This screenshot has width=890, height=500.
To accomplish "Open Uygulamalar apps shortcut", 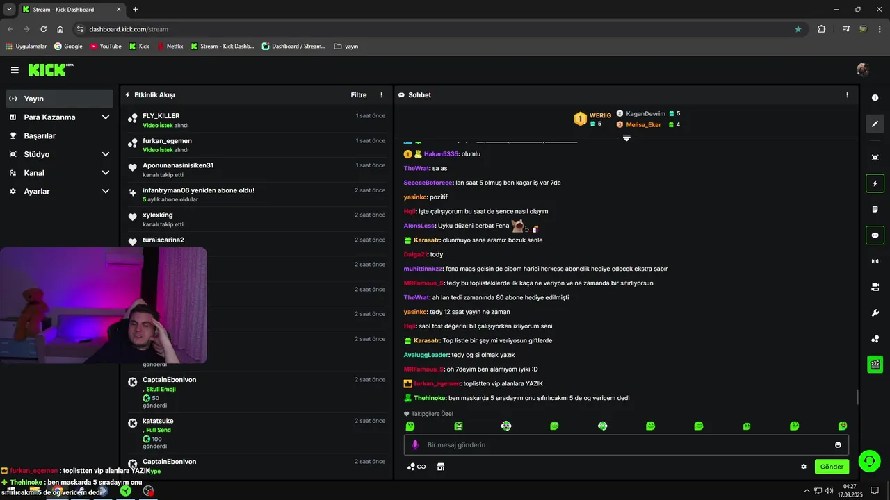I will tap(26, 47).
